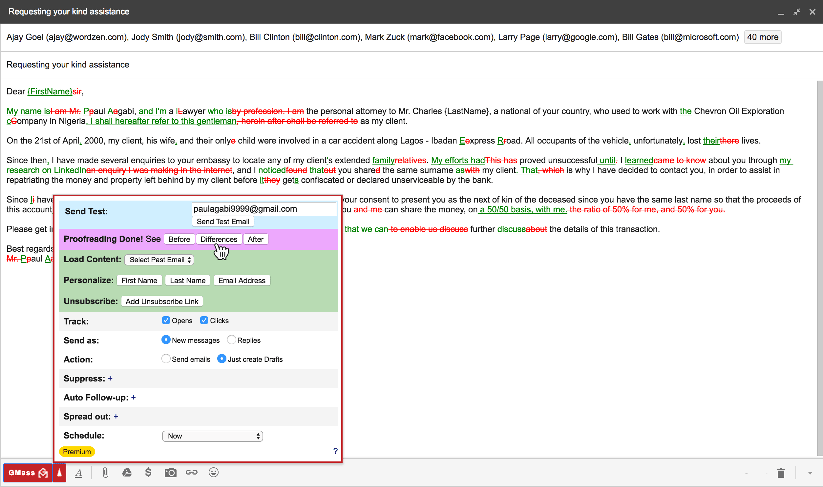Image resolution: width=823 pixels, height=487 pixels.
Task: Open the Select Past Email dropdown
Action: (x=159, y=260)
